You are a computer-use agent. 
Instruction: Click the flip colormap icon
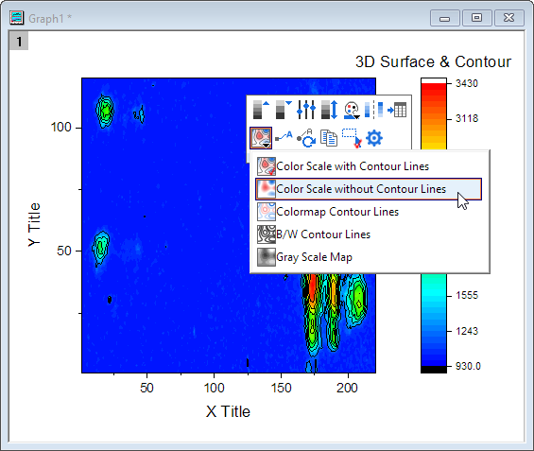tap(373, 110)
